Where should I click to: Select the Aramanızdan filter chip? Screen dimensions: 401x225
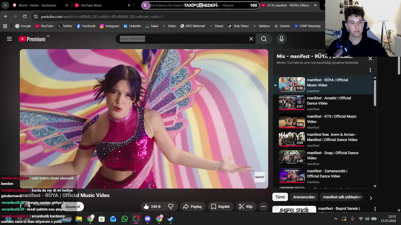[304, 197]
